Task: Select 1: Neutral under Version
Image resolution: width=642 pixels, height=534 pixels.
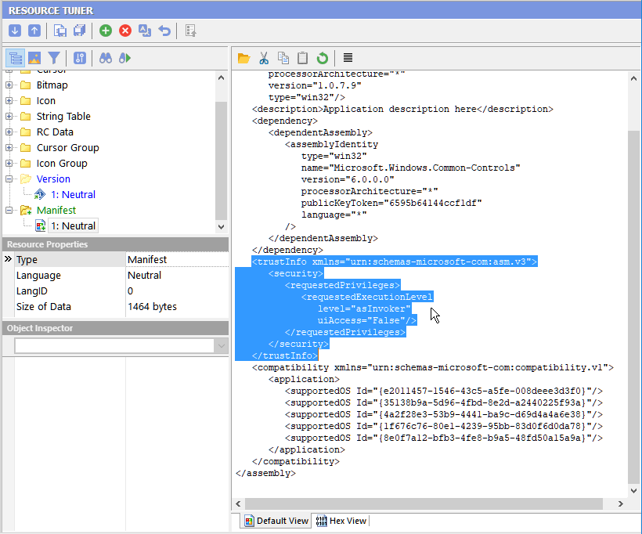Action: [73, 194]
